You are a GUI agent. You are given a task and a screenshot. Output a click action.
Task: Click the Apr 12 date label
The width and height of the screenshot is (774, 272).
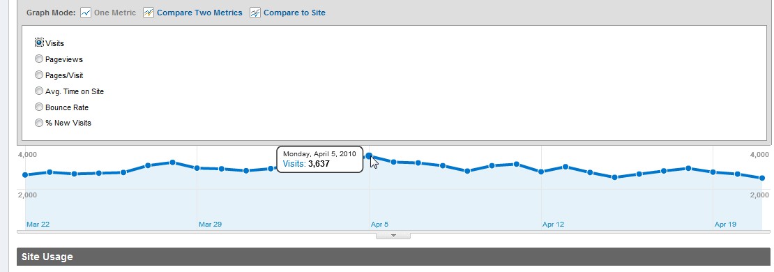point(553,224)
